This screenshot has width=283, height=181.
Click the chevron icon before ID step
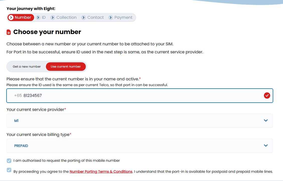pyautogui.click(x=38, y=18)
